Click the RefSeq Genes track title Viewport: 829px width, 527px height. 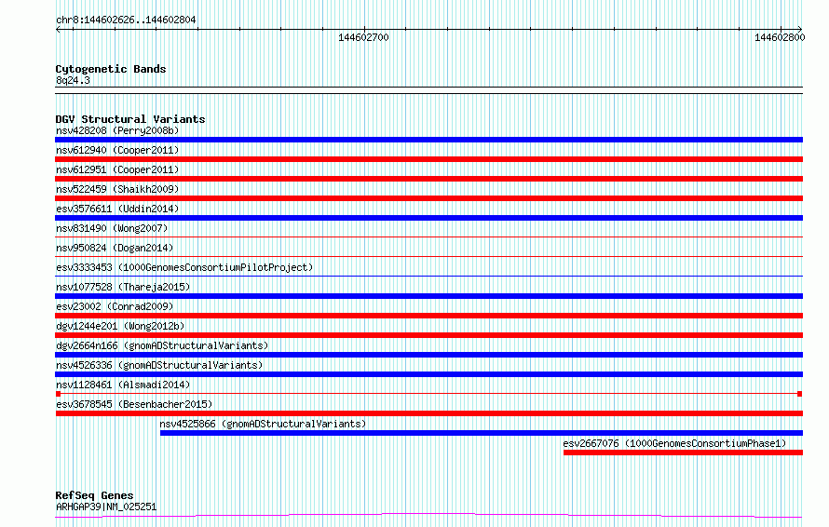click(x=94, y=495)
